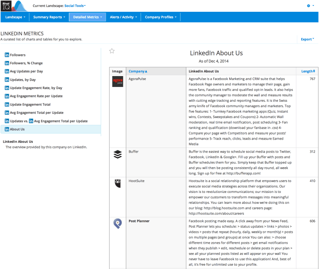Open the Detailed Metrics dropdown
Screen dimensions: 319x269
[87, 17]
